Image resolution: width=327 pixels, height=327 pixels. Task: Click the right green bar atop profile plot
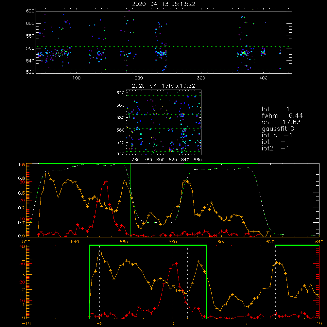pyautogui.click(x=221, y=164)
